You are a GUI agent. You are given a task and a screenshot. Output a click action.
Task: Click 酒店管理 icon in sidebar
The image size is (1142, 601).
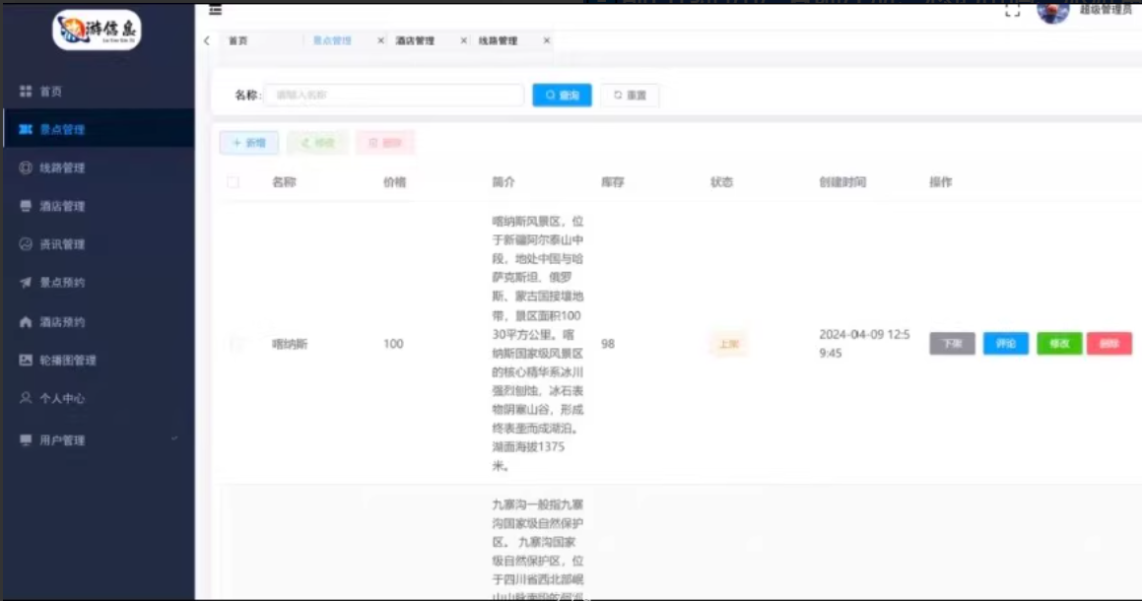pos(26,206)
